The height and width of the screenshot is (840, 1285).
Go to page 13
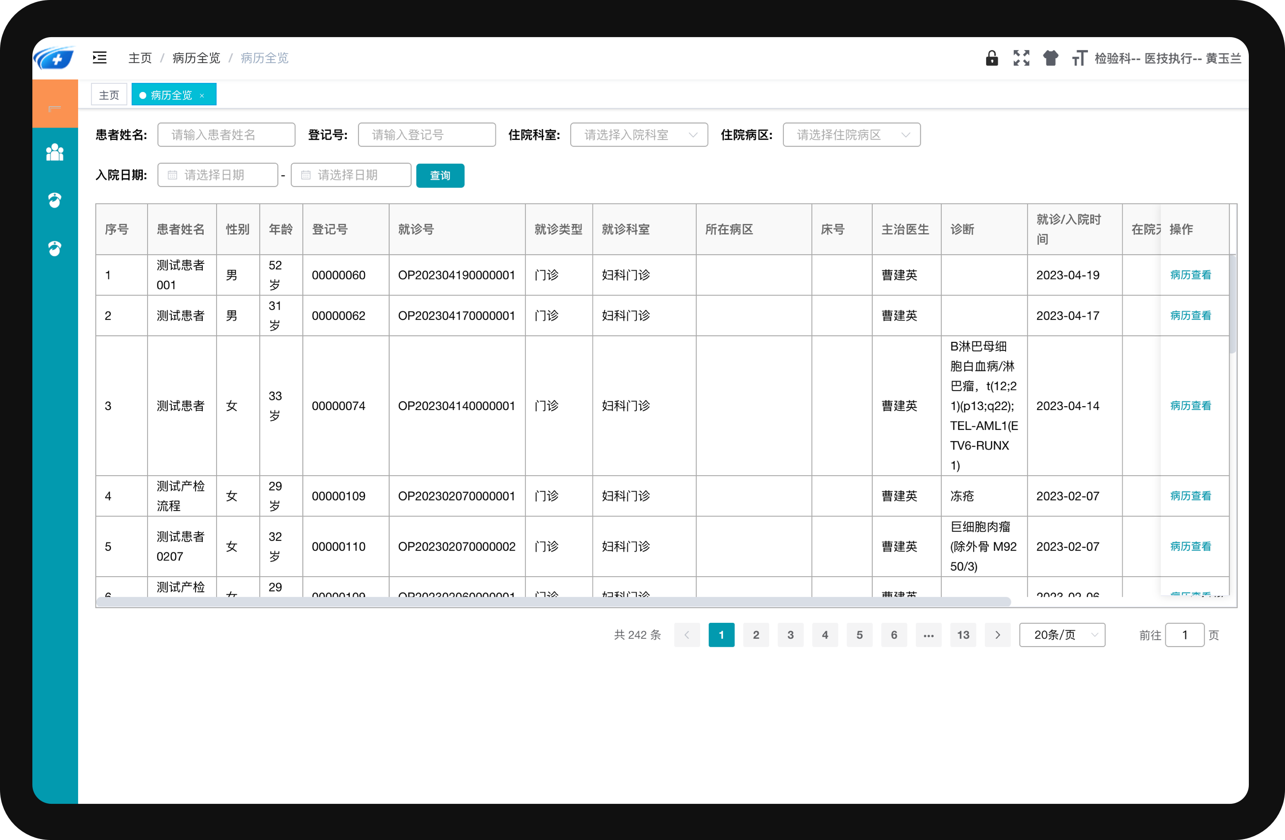tap(963, 635)
